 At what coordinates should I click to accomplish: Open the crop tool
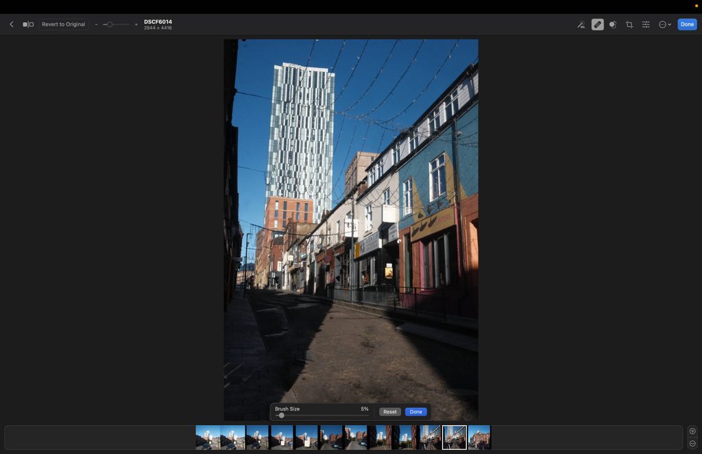tap(629, 25)
